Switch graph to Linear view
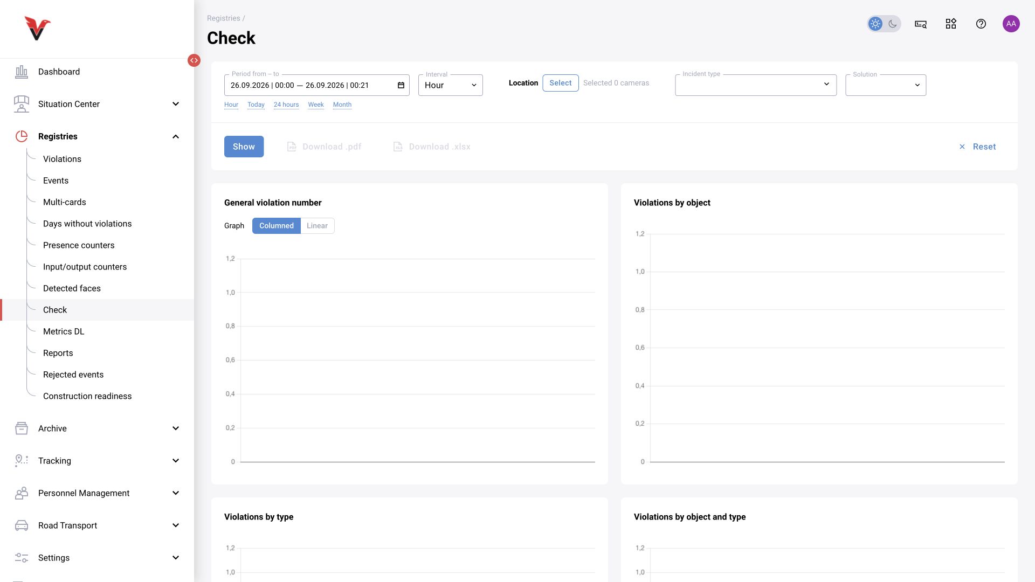This screenshot has width=1035, height=582. pyautogui.click(x=318, y=226)
